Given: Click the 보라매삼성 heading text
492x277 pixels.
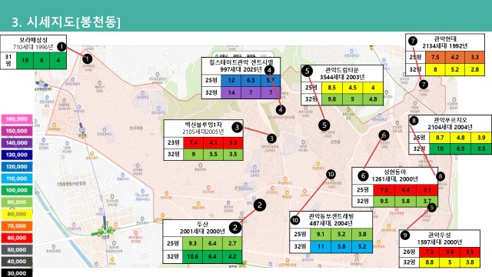Looking at the screenshot, I should point(33,40).
